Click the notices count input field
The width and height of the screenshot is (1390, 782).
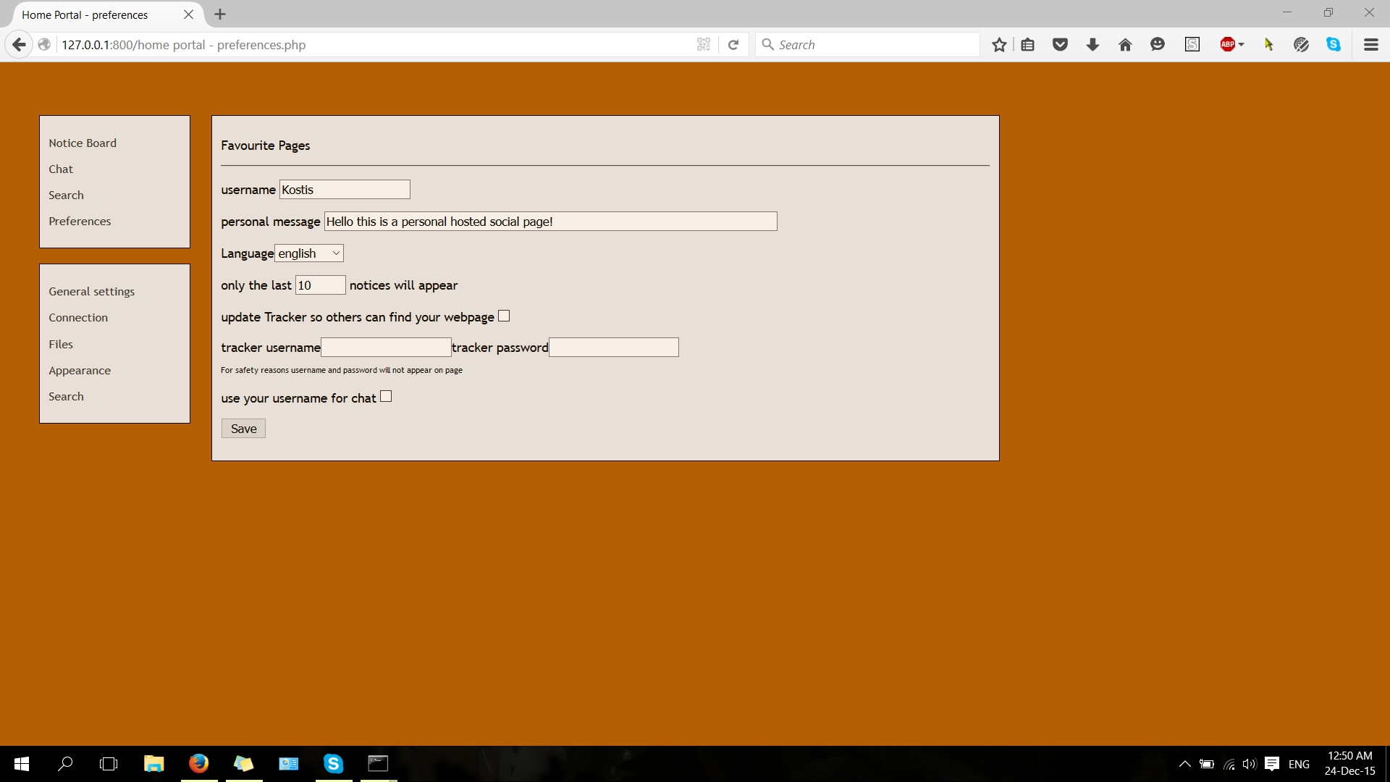tap(320, 285)
